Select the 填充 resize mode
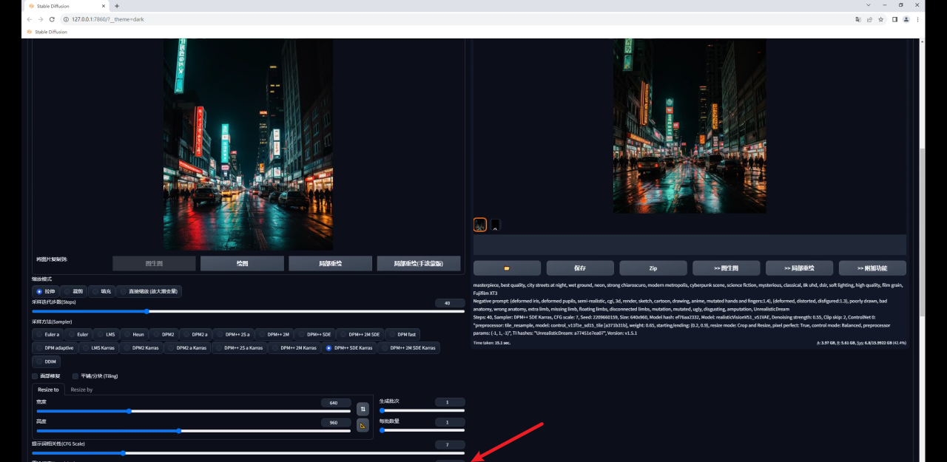Viewport: 947px width, 462px height. pos(102,291)
